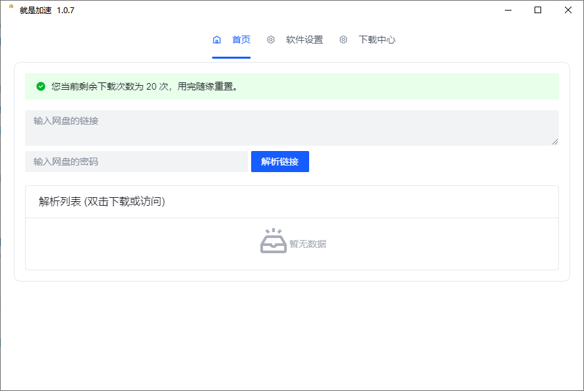Switch to the 软件设置 tab
584x391 pixels.
point(303,40)
